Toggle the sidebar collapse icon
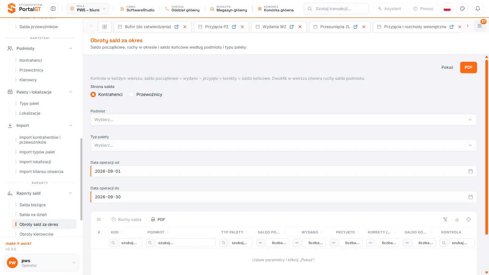This screenshot has width=489, height=275. (53, 9)
